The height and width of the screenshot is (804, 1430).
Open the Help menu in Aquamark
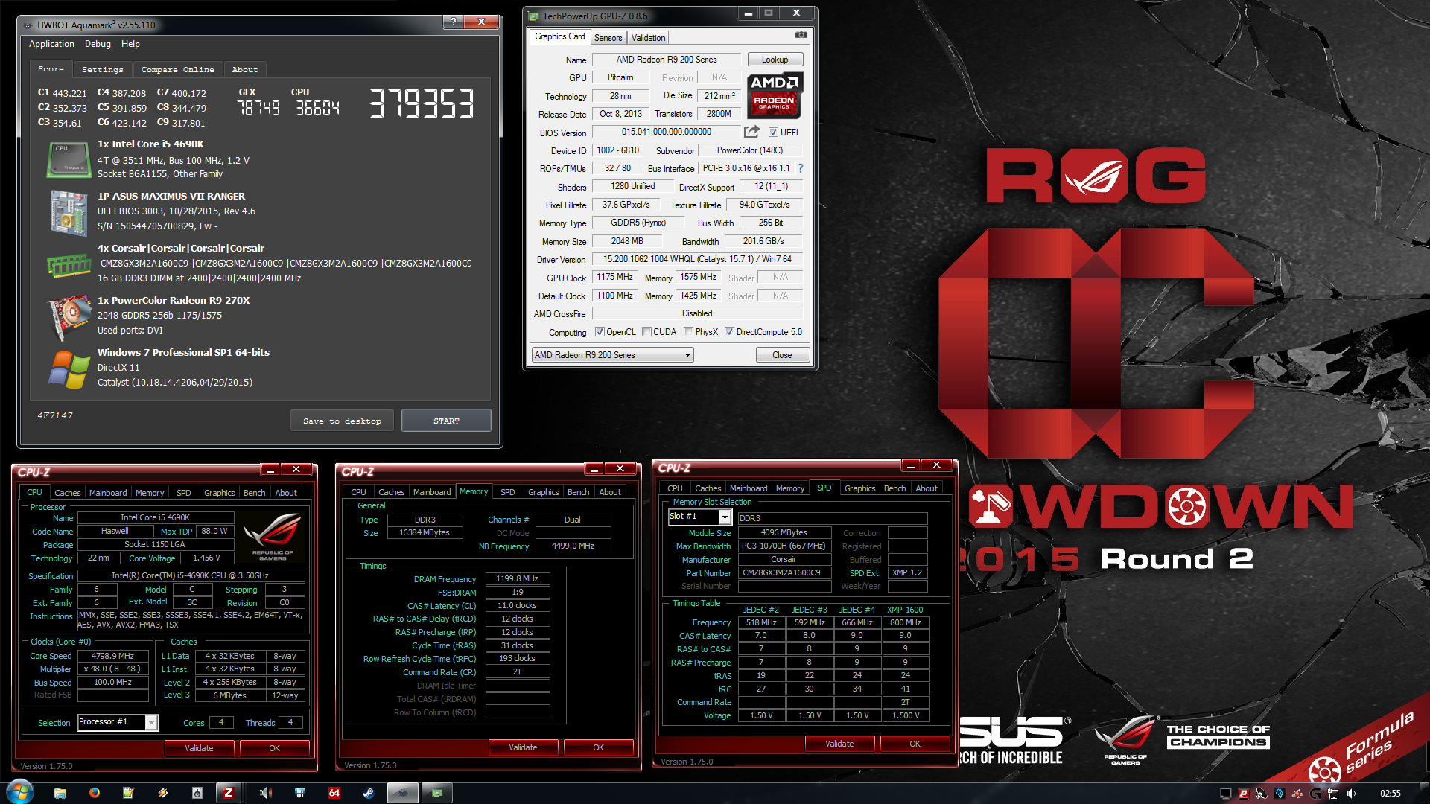(130, 44)
